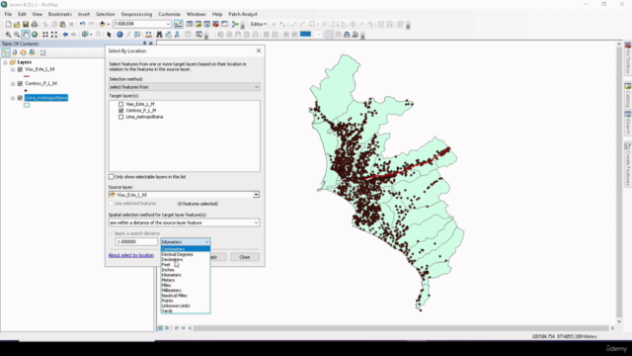Create a new map document
The width and height of the screenshot is (632, 356).
click(x=8, y=24)
